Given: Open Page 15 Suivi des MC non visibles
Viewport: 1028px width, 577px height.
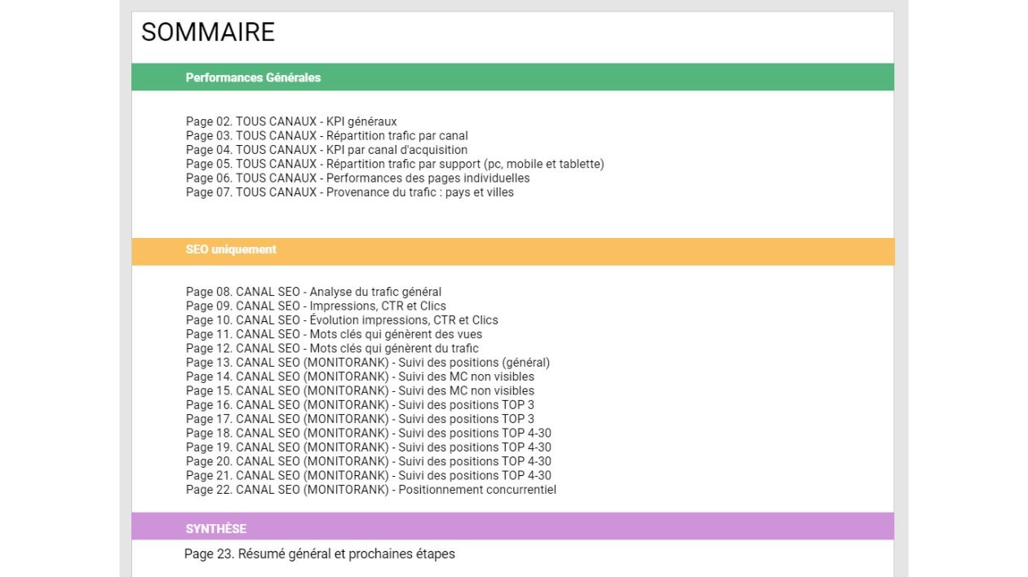Looking at the screenshot, I should click(x=360, y=391).
